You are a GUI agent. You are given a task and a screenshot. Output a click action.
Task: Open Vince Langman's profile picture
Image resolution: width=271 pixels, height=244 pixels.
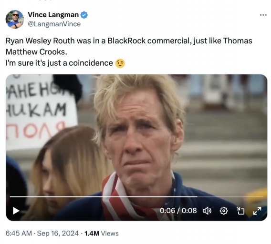(15, 19)
